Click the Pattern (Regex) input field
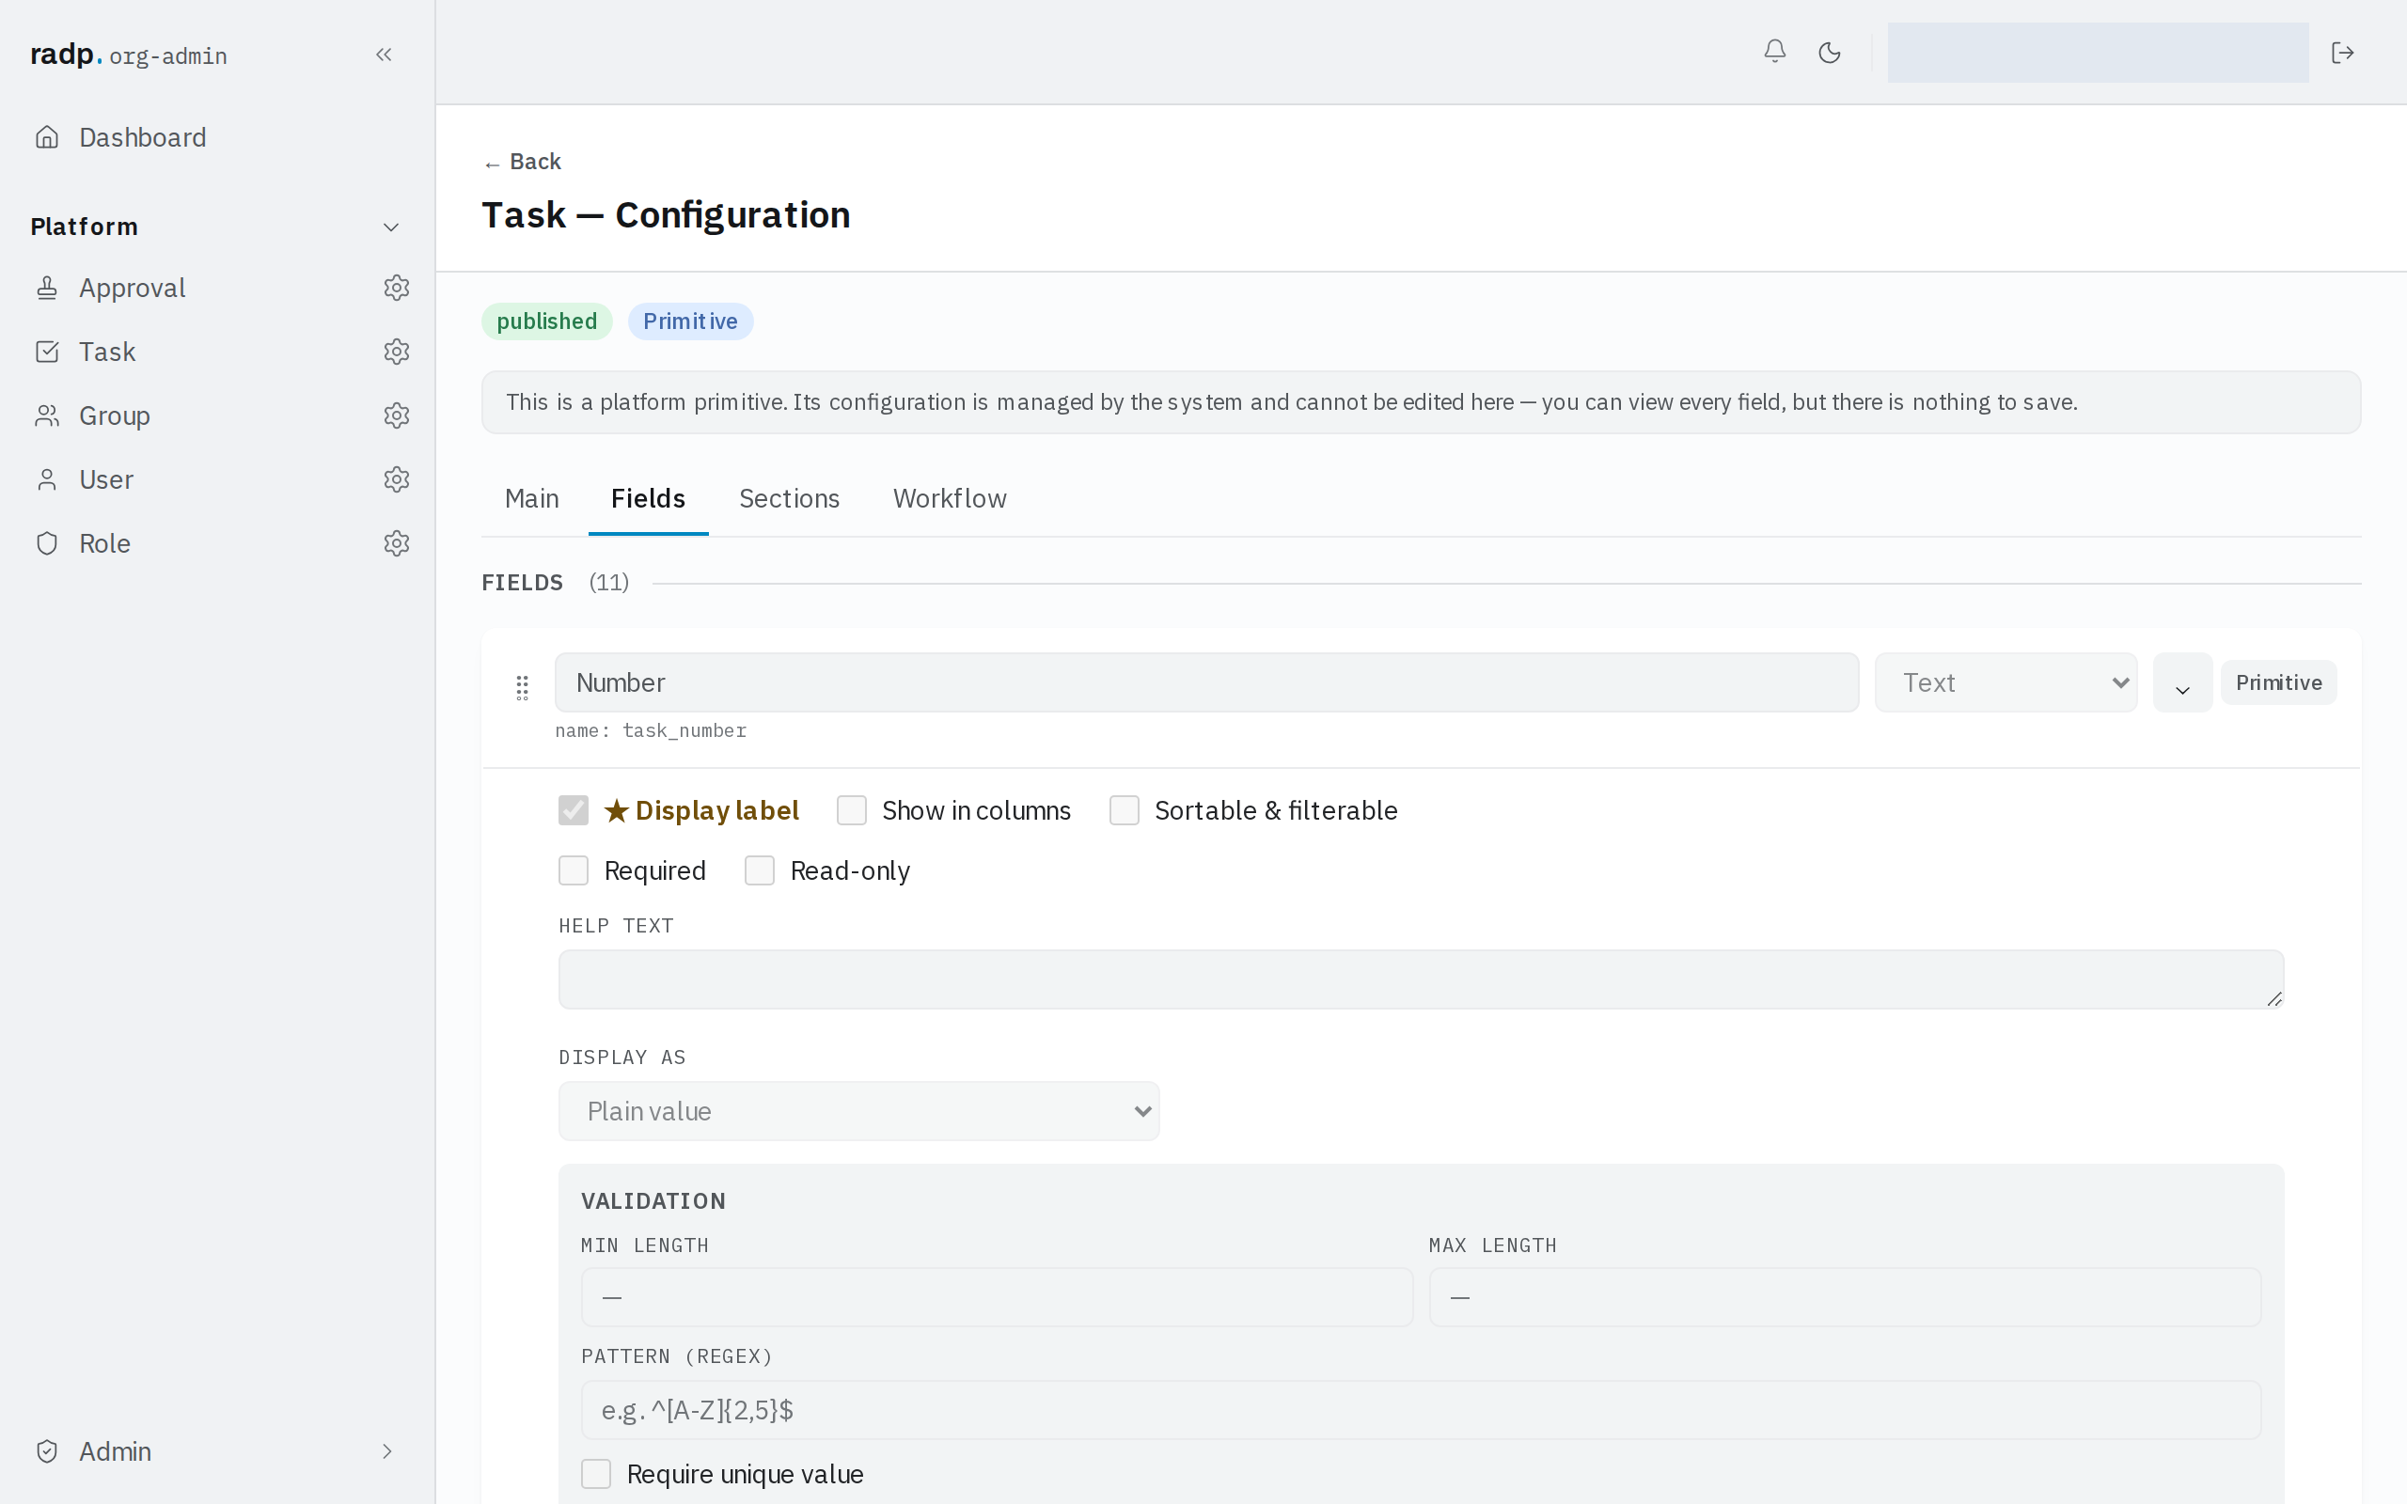 click(x=1421, y=1409)
